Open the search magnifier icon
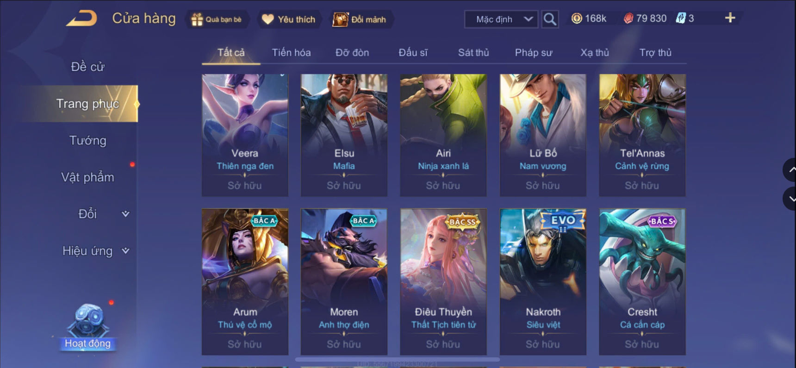This screenshot has width=796, height=368. pos(550,19)
